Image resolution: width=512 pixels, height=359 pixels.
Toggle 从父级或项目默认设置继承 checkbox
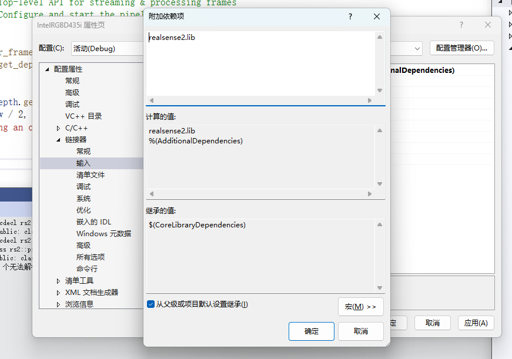click(x=151, y=304)
